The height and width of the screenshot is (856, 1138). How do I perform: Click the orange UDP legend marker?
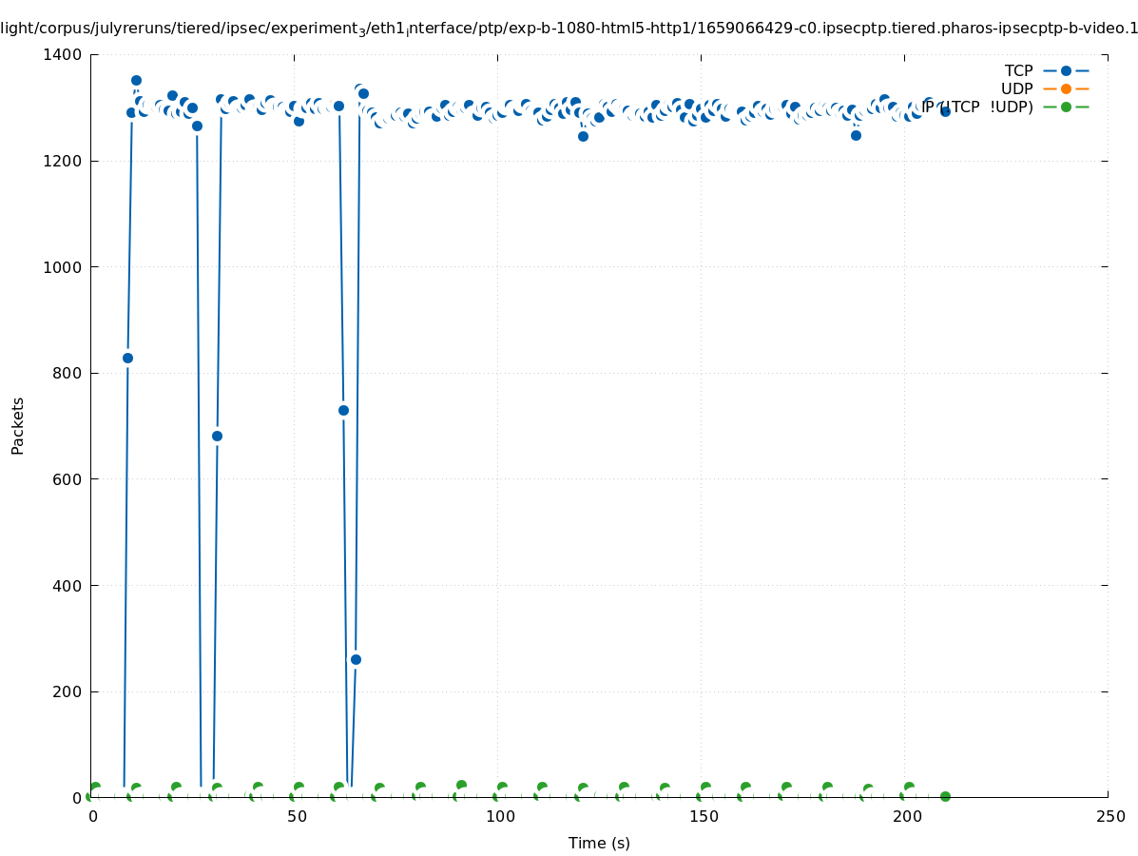click(x=1066, y=88)
